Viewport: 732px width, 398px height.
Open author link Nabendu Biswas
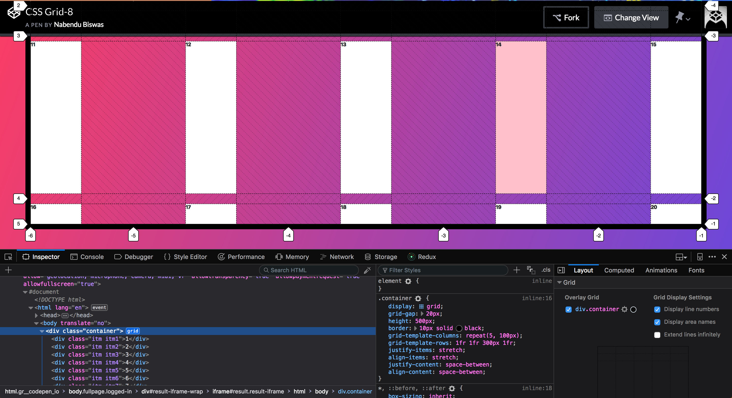79,25
